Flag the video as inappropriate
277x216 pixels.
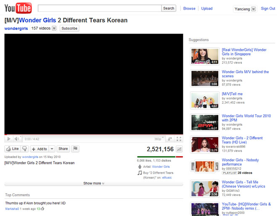click(75, 149)
